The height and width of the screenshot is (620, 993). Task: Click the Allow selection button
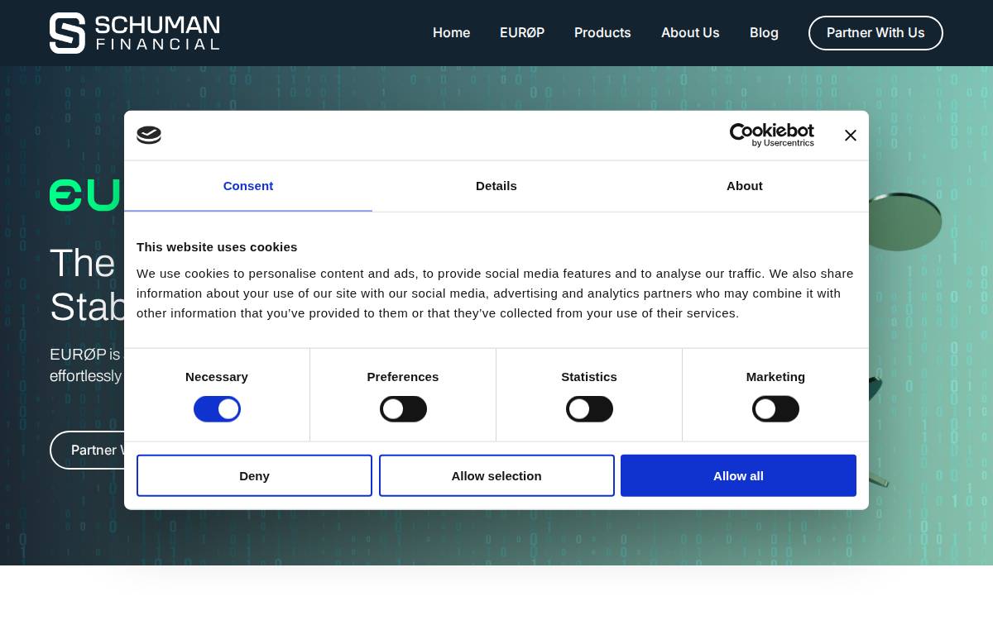(x=496, y=475)
